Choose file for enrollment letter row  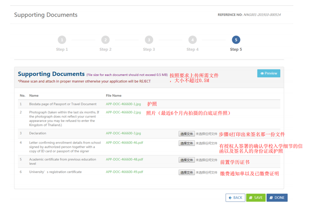coord(187,143)
